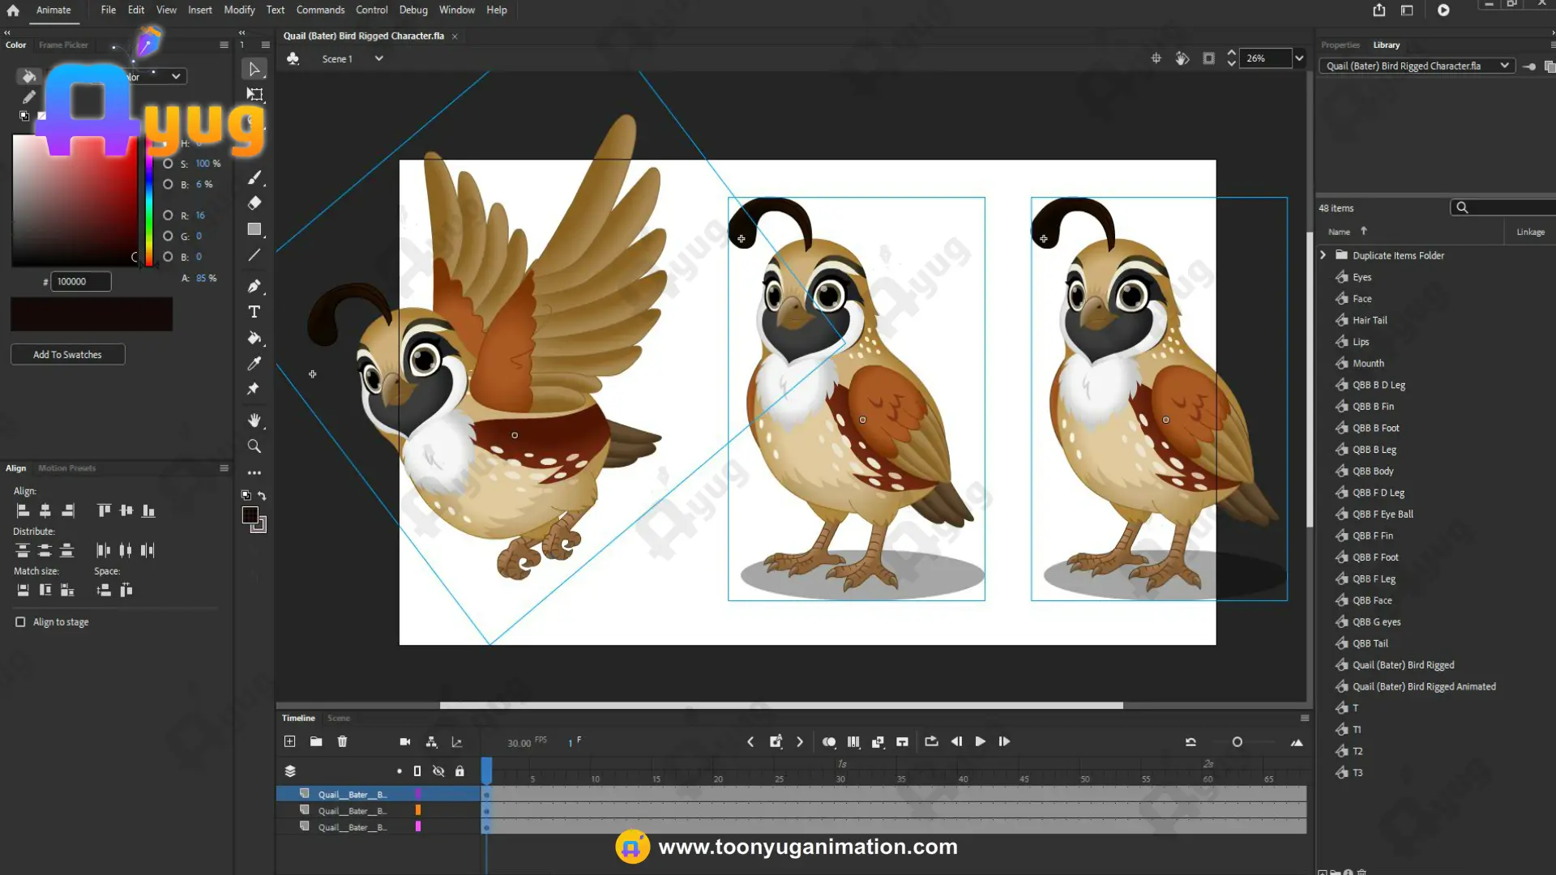The image size is (1556, 875).
Task: Select the Text tool
Action: click(254, 312)
